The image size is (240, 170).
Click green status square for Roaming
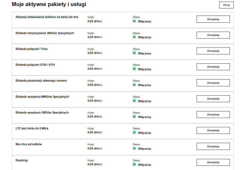point(134,164)
